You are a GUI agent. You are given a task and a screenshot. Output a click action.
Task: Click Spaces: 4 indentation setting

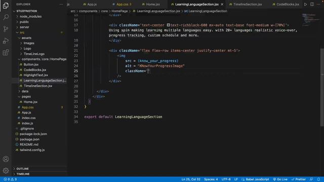[x=211, y=179]
